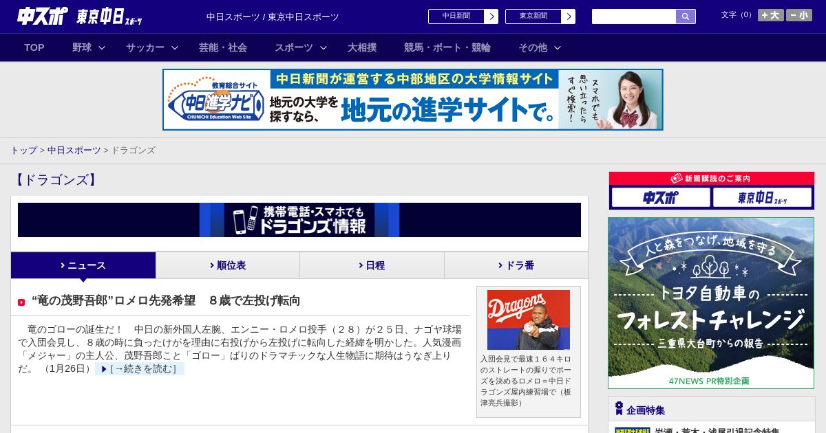
Task: Click 中日スポーツ / 東京中日スポーツ header text
Action: click(x=273, y=17)
